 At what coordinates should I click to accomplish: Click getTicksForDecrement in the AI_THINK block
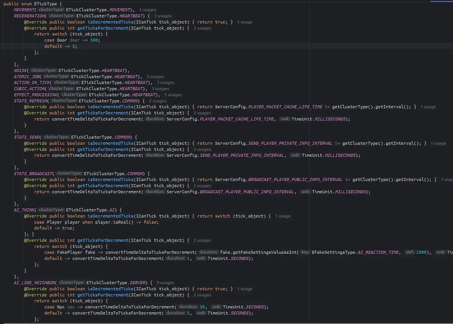click(103, 240)
